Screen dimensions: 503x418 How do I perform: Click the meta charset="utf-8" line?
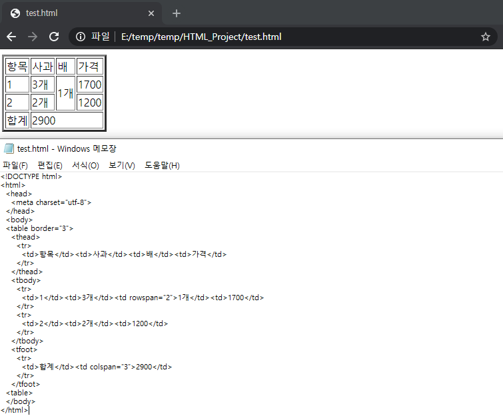click(x=51, y=202)
